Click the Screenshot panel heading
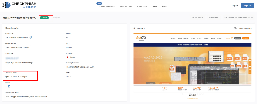 pyautogui.click(x=139, y=28)
